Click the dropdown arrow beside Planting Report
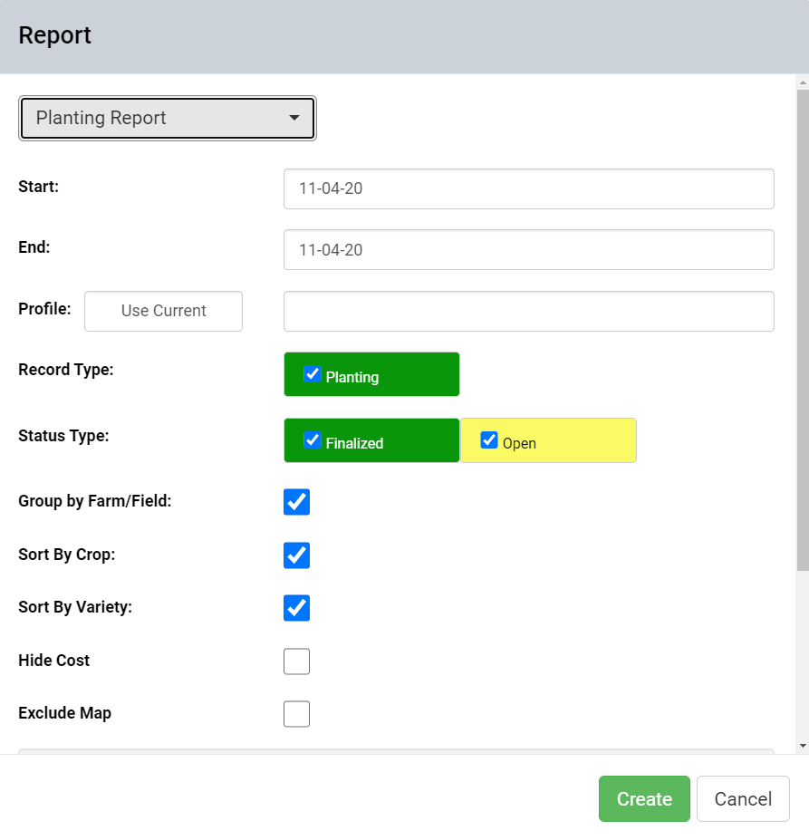Image resolution: width=809 pixels, height=840 pixels. pyautogui.click(x=294, y=118)
